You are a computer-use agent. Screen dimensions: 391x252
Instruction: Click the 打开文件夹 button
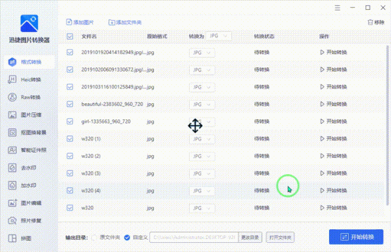pyautogui.click(x=280, y=237)
